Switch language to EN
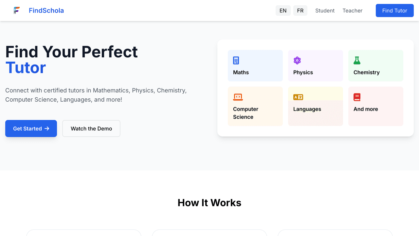 tap(283, 10)
